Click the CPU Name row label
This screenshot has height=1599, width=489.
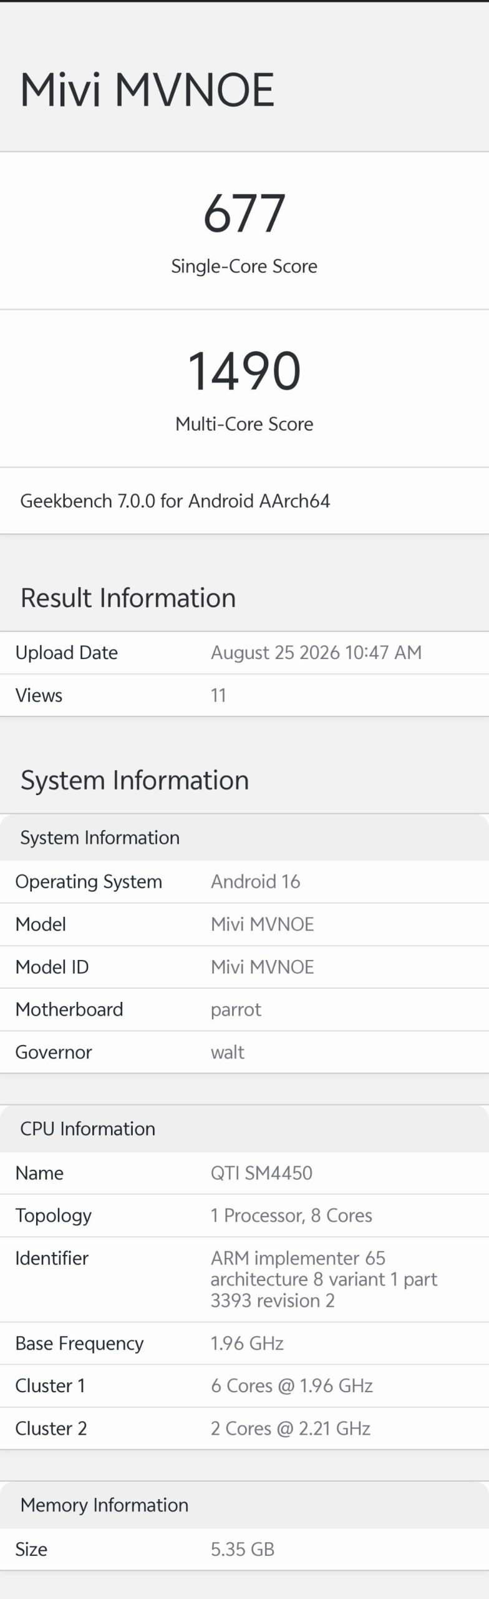pyautogui.click(x=39, y=1173)
